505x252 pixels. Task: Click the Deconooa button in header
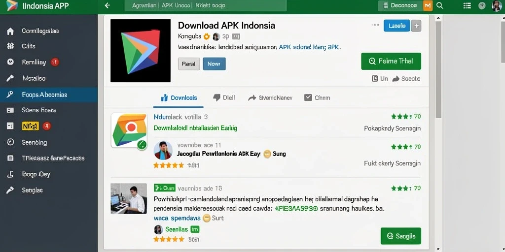point(400,6)
